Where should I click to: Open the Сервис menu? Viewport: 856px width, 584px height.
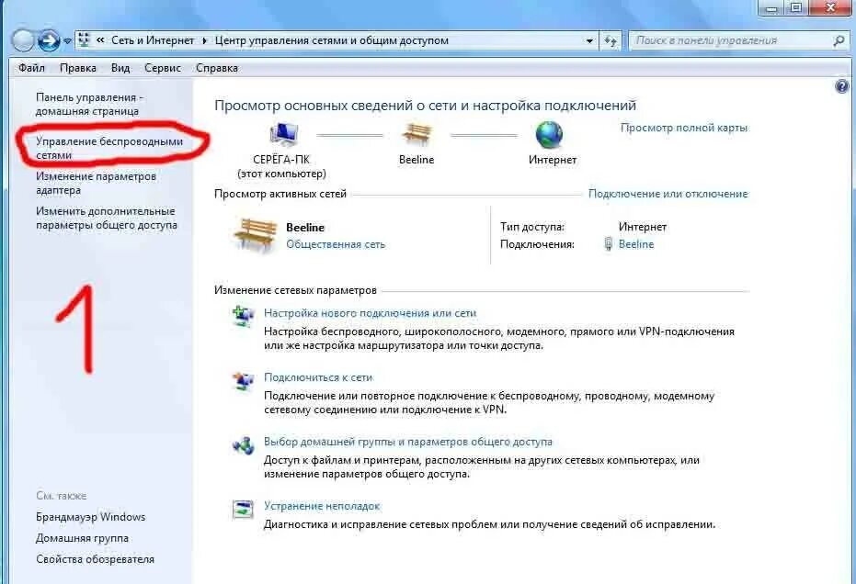(x=163, y=68)
